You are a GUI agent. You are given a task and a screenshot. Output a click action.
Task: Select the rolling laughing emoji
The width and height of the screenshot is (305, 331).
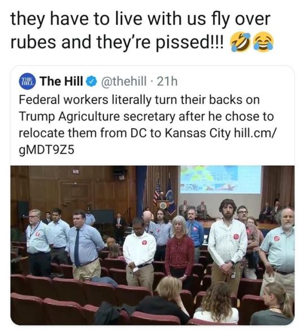pyautogui.click(x=239, y=43)
